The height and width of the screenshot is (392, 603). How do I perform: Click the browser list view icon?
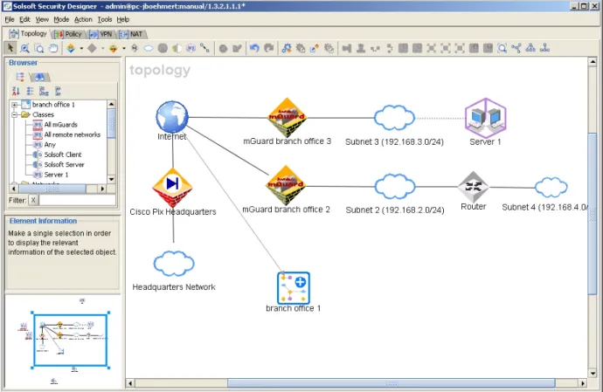tap(30, 91)
